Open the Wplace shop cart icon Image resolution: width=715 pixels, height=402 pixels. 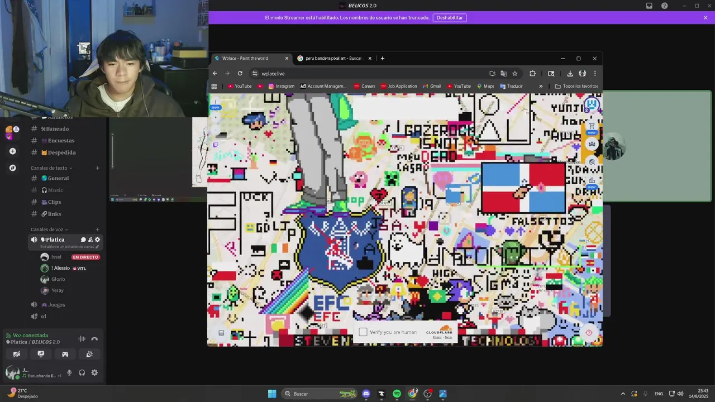[592, 126]
